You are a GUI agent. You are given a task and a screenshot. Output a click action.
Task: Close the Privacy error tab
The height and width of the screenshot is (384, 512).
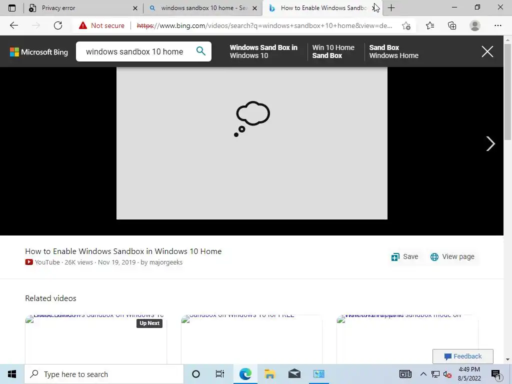[135, 8]
